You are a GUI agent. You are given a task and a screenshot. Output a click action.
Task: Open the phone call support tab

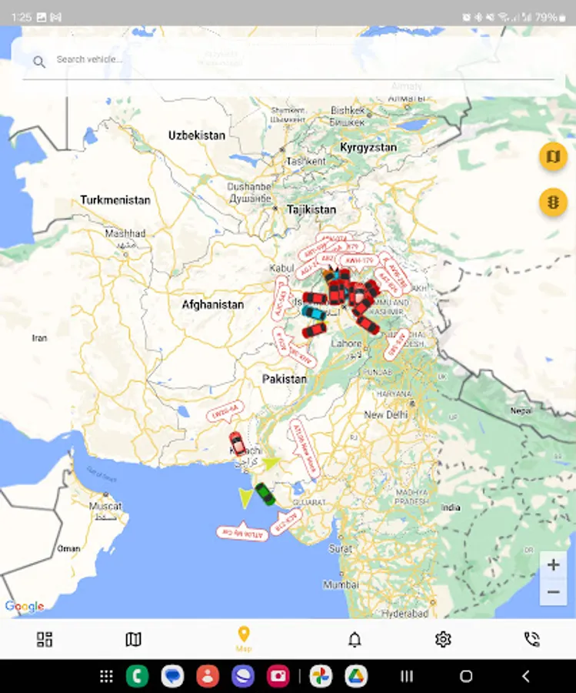pyautogui.click(x=532, y=639)
